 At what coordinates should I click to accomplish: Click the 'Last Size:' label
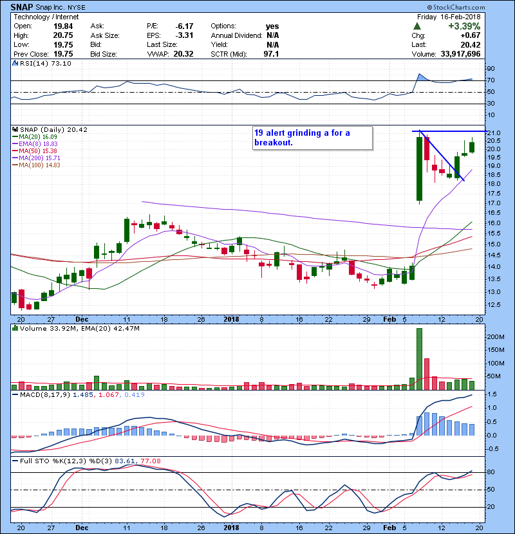tap(162, 44)
